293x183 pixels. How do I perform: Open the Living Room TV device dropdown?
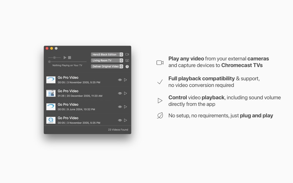pos(107,60)
